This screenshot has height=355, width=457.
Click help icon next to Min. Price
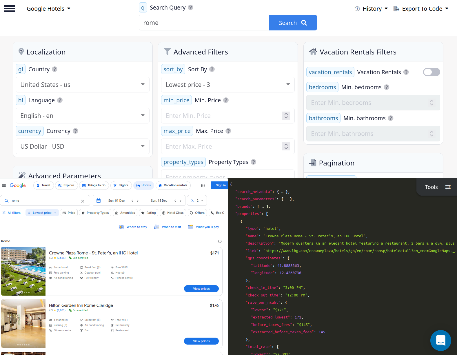click(226, 100)
